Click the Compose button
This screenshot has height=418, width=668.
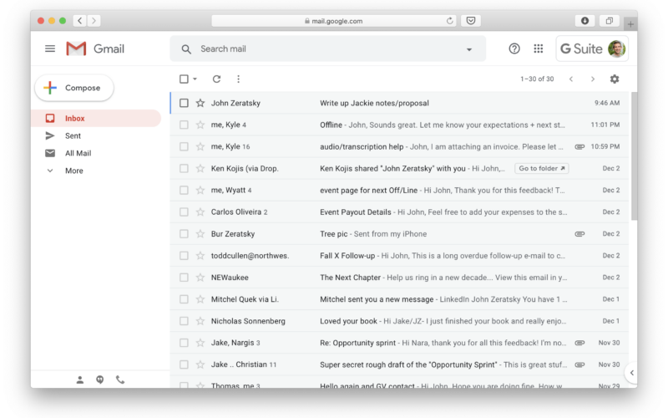(74, 88)
